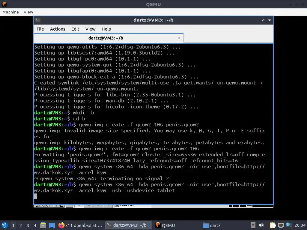
Task: Click the terminal cursor block
Action: pos(36,196)
